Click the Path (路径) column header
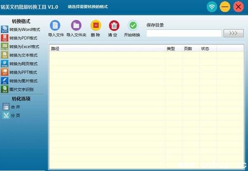This screenshot has height=171, width=248. point(55,49)
